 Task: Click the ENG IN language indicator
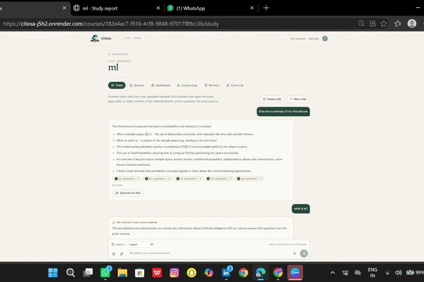tap(372, 273)
